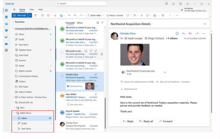This screenshot has height=139, width=220.
Task: Click the Select mode icon above message list
Action: [x=98, y=23]
